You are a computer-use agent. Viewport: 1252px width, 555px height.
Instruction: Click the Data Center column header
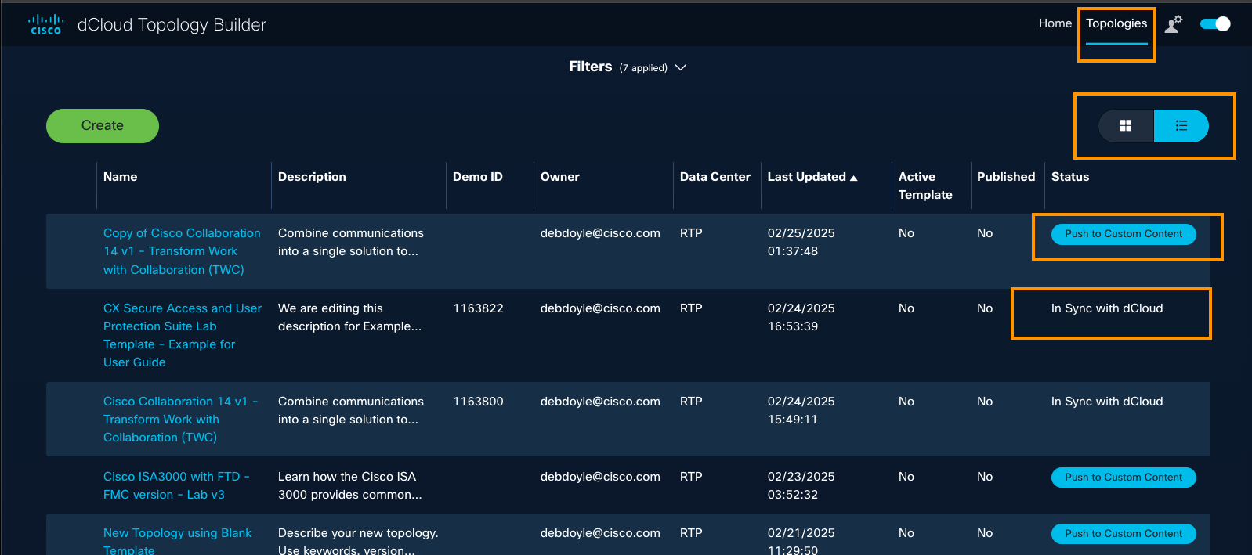click(x=715, y=177)
